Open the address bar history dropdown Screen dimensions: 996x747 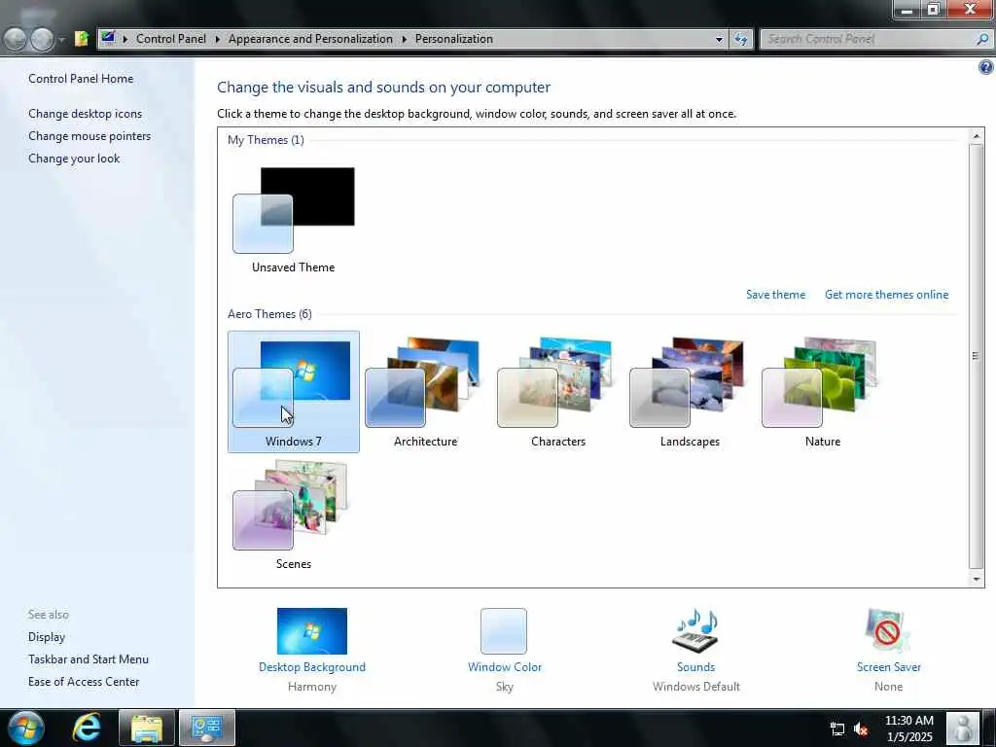719,39
